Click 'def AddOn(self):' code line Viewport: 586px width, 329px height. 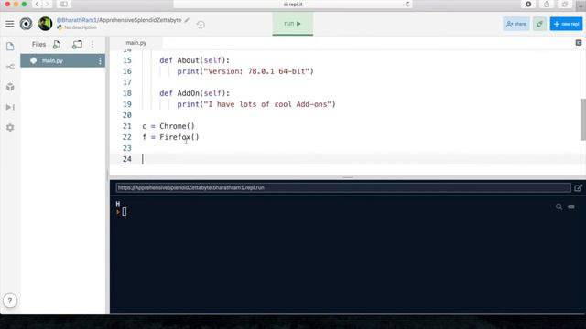pyautogui.click(x=195, y=93)
